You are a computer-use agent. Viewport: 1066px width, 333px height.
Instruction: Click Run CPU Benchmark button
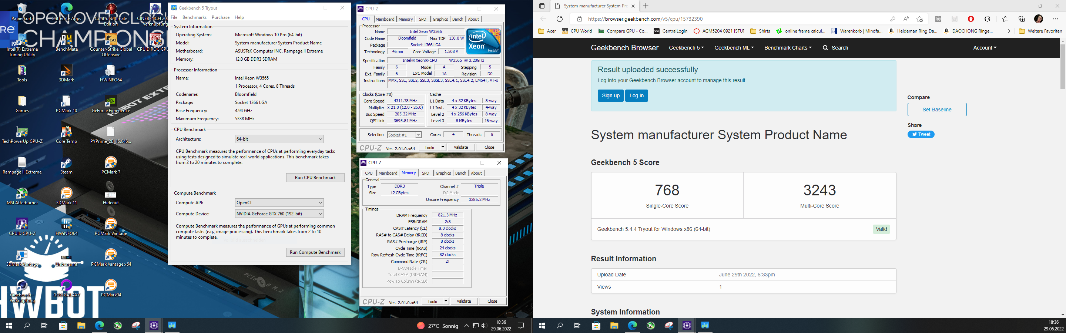315,178
